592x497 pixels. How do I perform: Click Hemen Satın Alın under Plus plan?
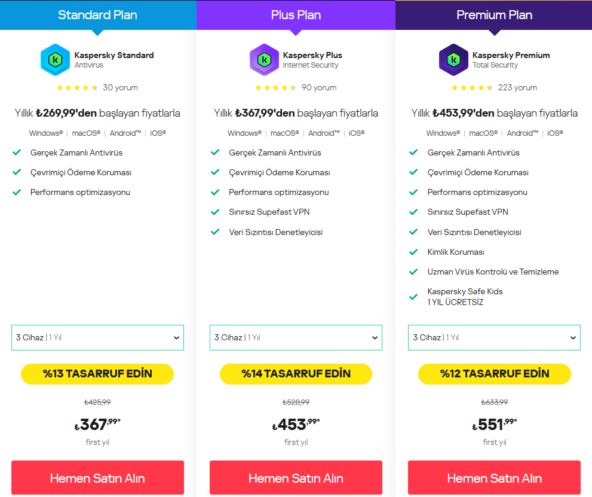coord(296,478)
